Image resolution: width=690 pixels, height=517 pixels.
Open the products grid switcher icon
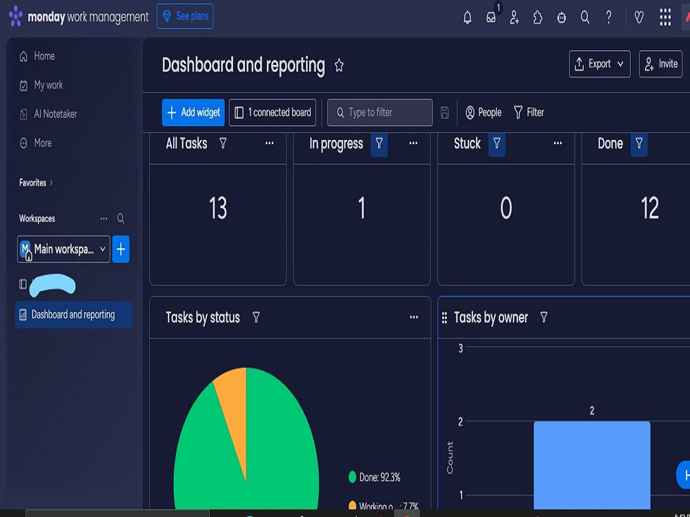(665, 17)
